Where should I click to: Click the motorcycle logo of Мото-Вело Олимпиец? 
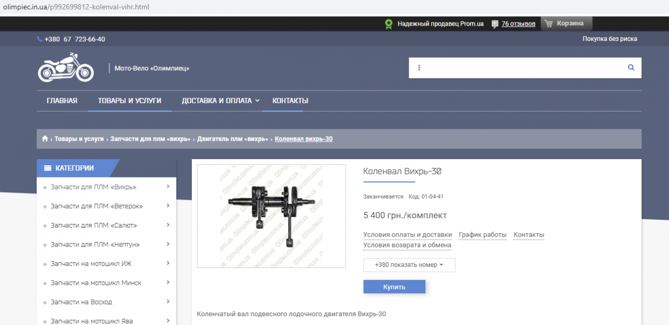[66, 67]
